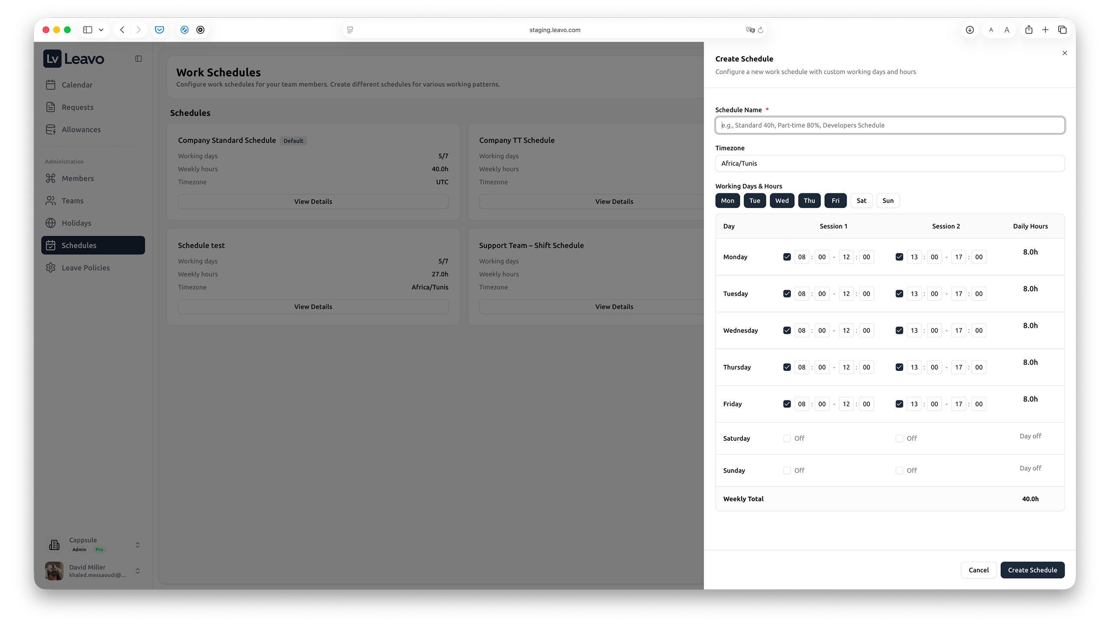Click the Create Schedule button
The width and height of the screenshot is (1109, 624).
coord(1032,570)
